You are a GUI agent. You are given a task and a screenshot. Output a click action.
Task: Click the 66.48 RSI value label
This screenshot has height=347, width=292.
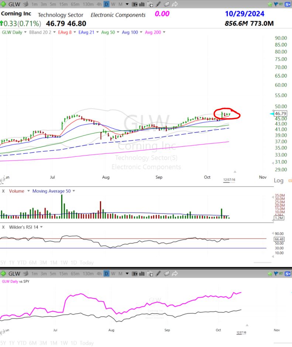(x=279, y=239)
